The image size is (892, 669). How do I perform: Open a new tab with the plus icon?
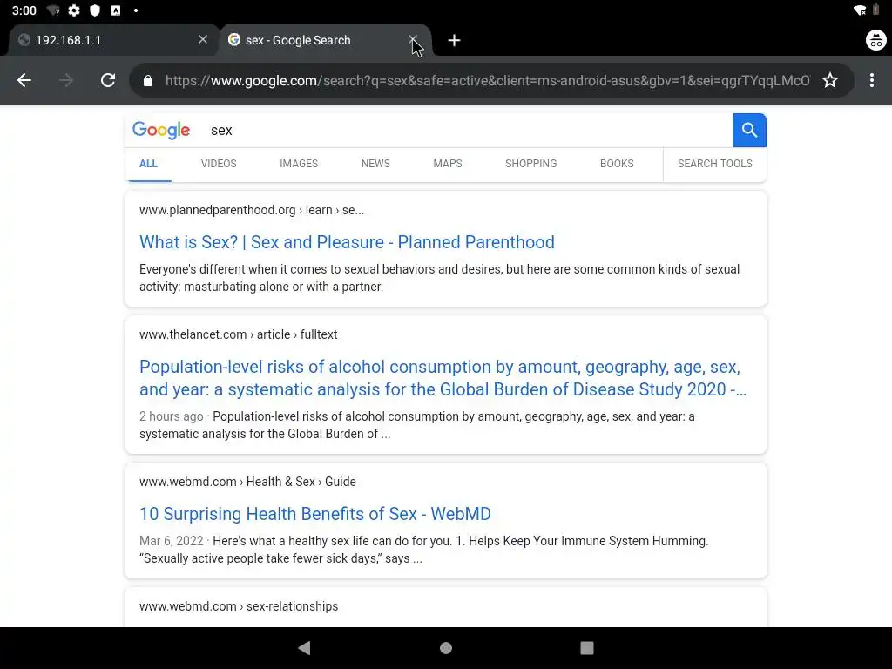(x=454, y=40)
